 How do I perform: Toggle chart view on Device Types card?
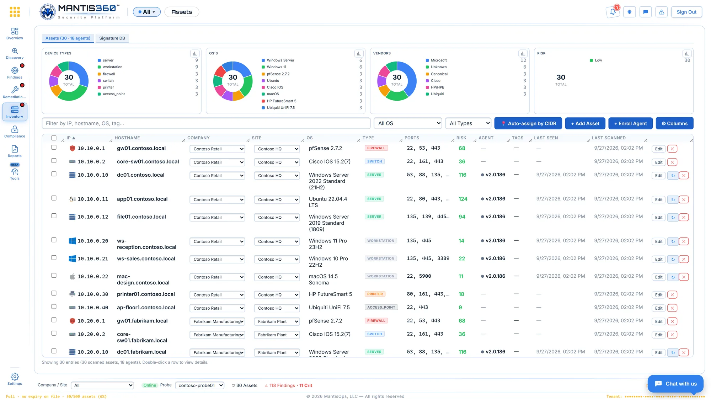pyautogui.click(x=195, y=54)
